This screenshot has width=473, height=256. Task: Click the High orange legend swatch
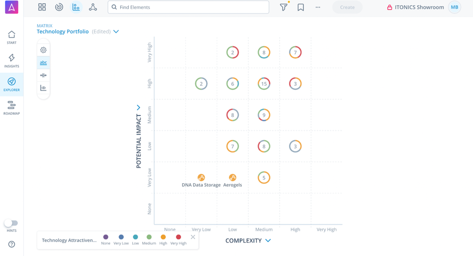tap(163, 237)
